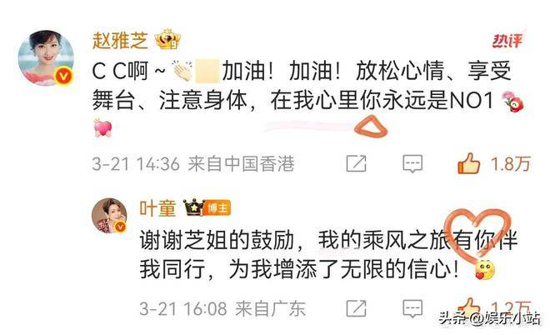Viewport: 550px width, 335px height.
Task: Click the verified V badge on 赵雅芝's avatar
Action: (63, 76)
